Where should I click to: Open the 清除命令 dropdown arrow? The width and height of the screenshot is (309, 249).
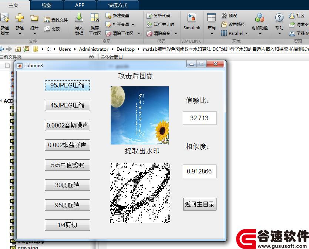tap(175, 33)
